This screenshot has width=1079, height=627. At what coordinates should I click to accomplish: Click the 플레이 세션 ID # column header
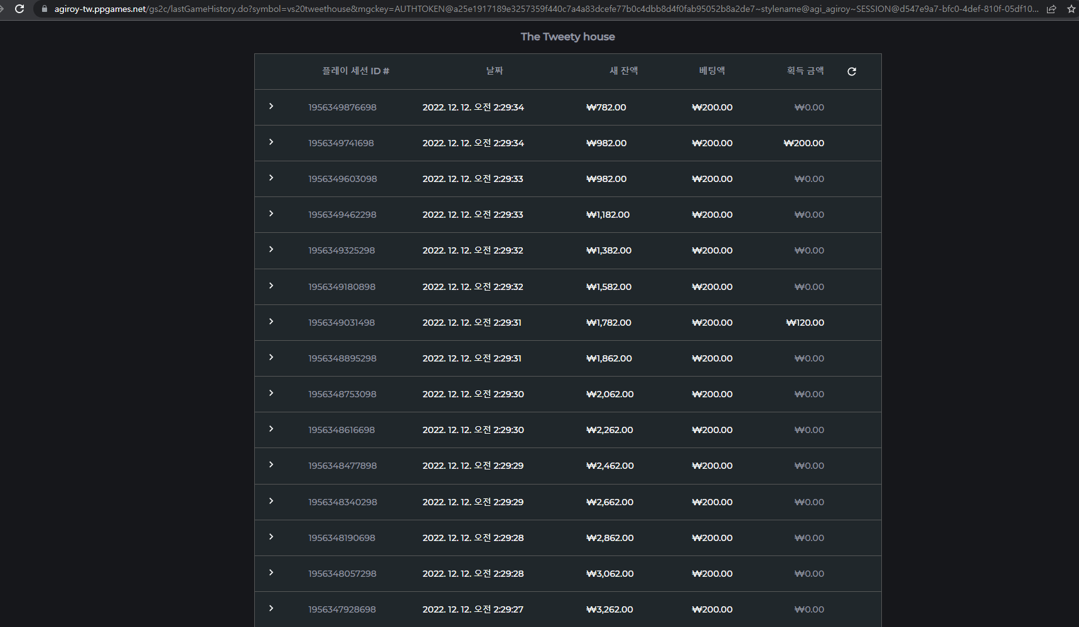click(x=356, y=71)
